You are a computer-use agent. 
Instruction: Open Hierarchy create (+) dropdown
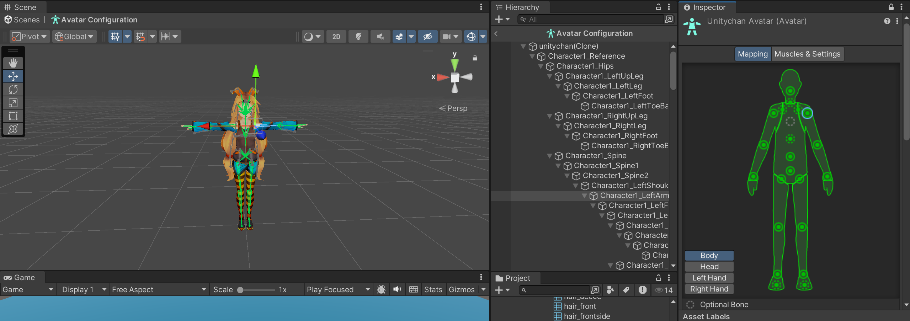[x=502, y=19]
